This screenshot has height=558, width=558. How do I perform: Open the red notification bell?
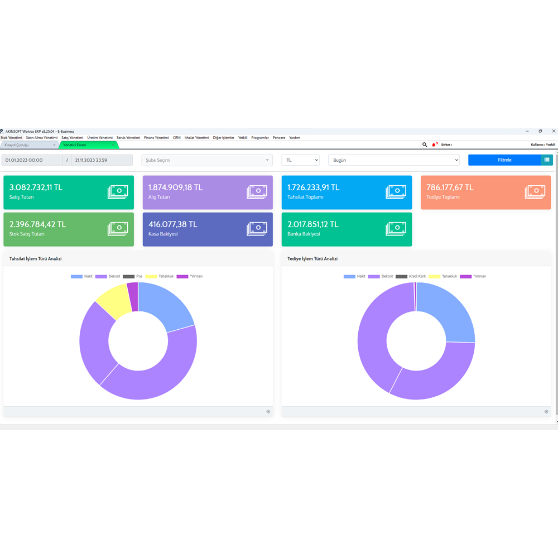[x=434, y=145]
